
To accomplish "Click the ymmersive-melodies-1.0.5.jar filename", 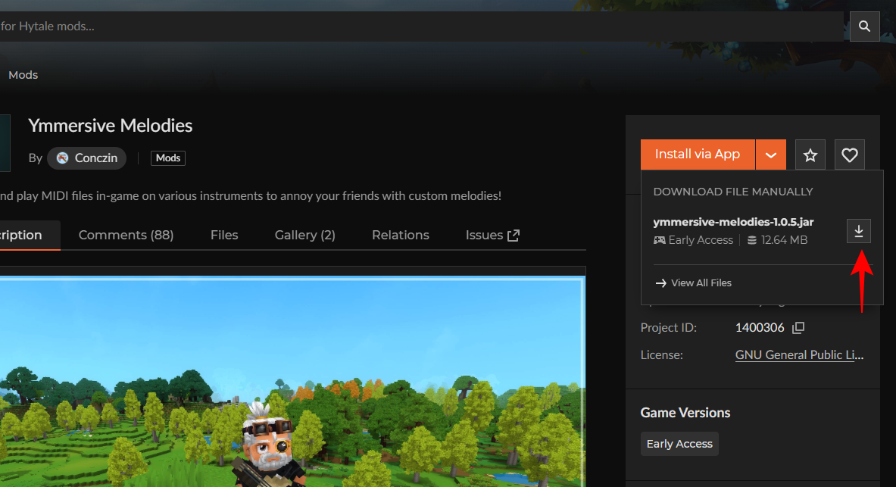I will pyautogui.click(x=733, y=222).
